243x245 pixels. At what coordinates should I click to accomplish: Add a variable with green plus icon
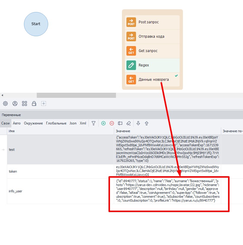tap(103, 123)
